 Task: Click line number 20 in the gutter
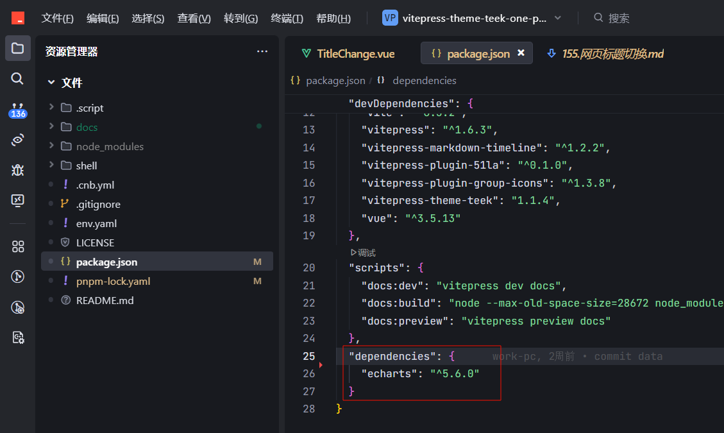click(x=309, y=268)
